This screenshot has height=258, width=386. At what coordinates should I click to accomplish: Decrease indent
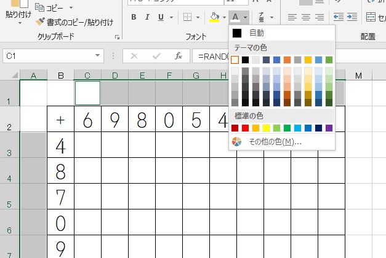(x=339, y=17)
